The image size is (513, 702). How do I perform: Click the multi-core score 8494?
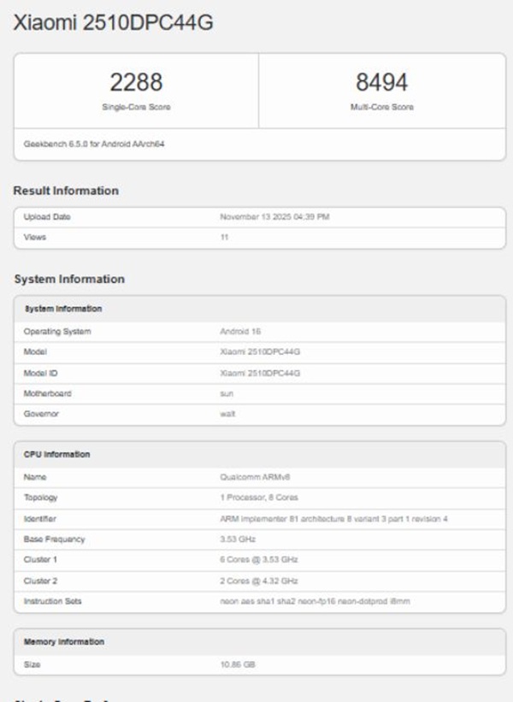pyautogui.click(x=381, y=83)
